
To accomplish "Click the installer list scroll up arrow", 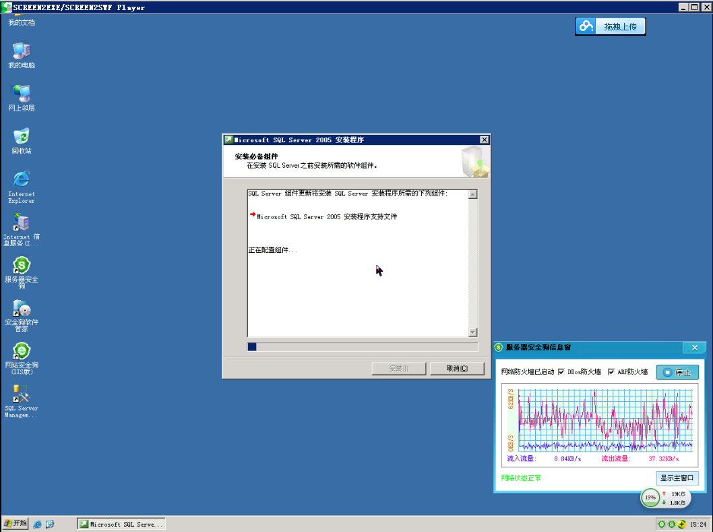I will [x=473, y=194].
